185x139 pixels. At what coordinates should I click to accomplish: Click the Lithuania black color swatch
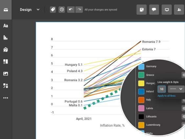(x=141, y=117)
